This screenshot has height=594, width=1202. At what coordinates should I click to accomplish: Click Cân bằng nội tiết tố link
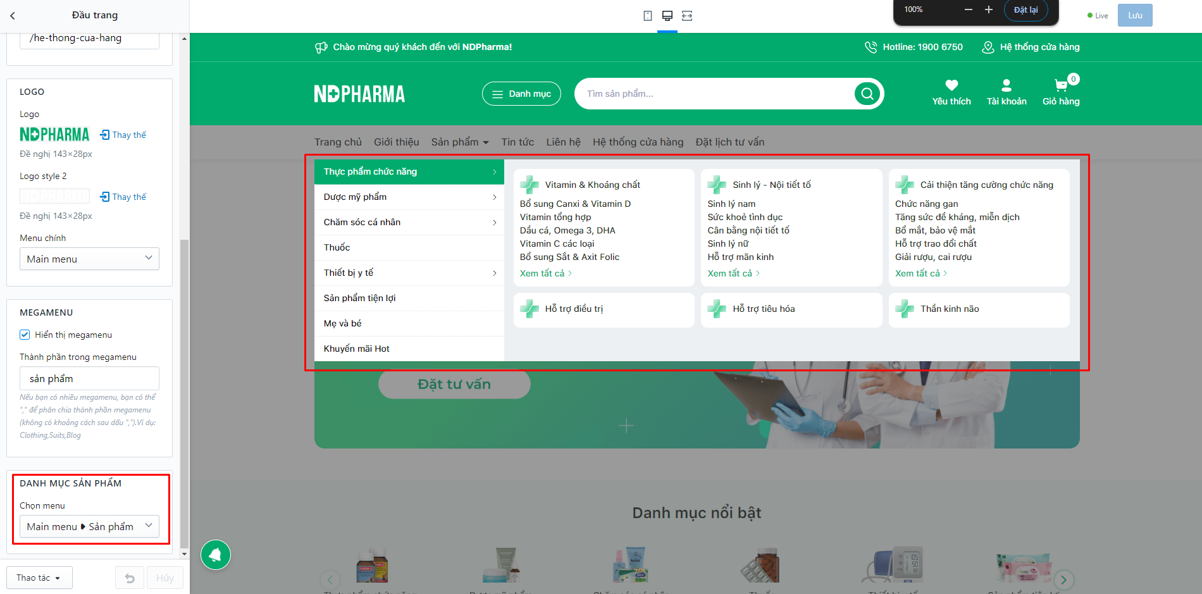tap(748, 230)
